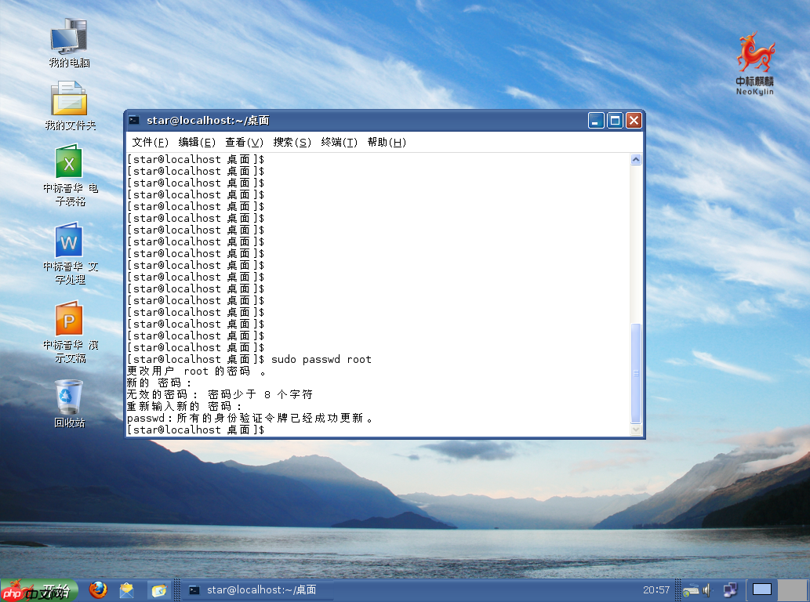Click the terminal scrollbar down arrow
The width and height of the screenshot is (810, 602).
[x=635, y=429]
